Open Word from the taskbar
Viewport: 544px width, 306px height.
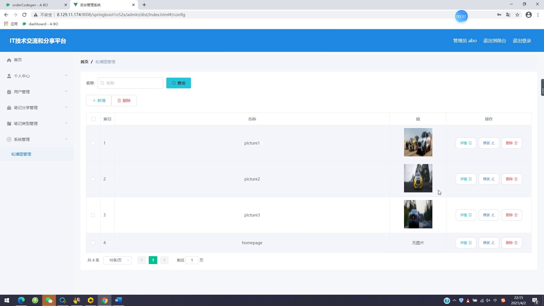118,300
